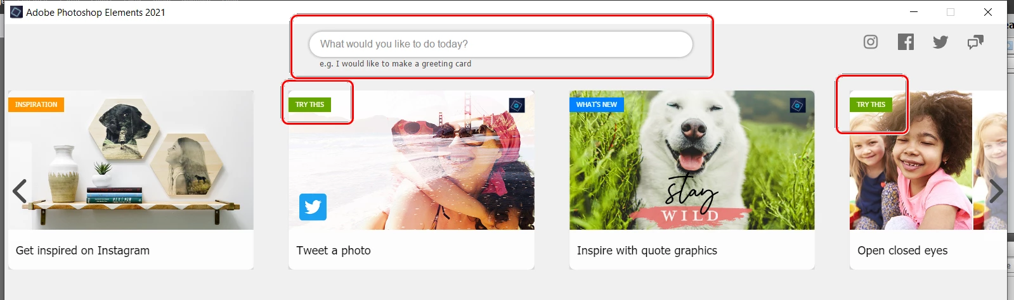Select the Stay Wild dog thumbnail
Image resolution: width=1014 pixels, height=300 pixels.
coord(692,160)
